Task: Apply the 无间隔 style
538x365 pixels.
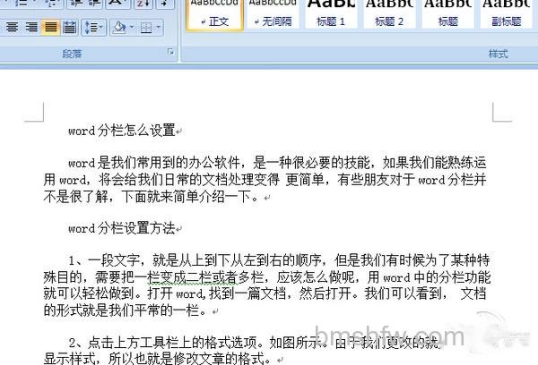Action: click(273, 14)
